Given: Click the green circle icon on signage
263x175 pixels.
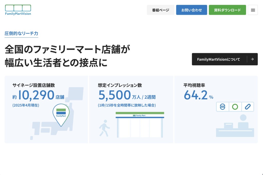Looking at the screenshot, I should (x=235, y=107).
